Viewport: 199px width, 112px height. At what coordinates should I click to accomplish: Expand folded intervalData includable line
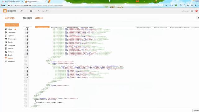pyautogui.click(x=28, y=73)
